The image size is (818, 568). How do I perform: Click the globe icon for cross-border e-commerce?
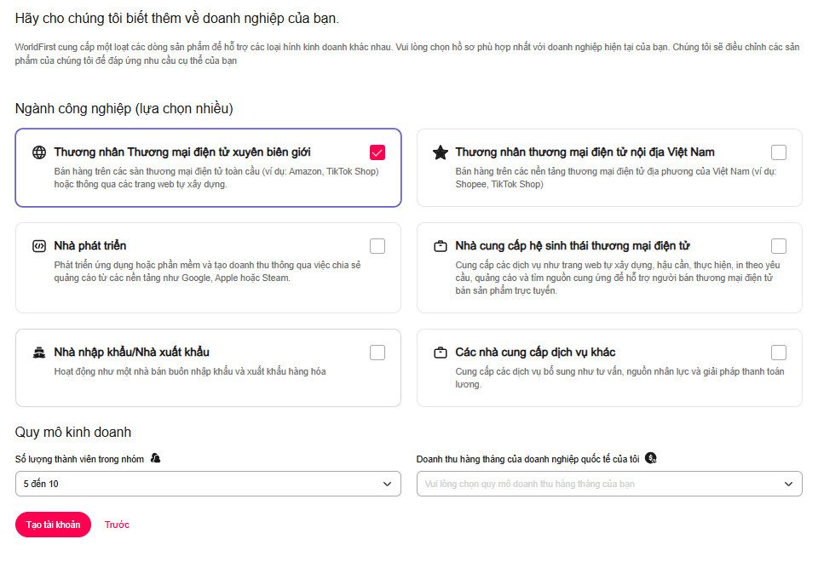coord(38,152)
